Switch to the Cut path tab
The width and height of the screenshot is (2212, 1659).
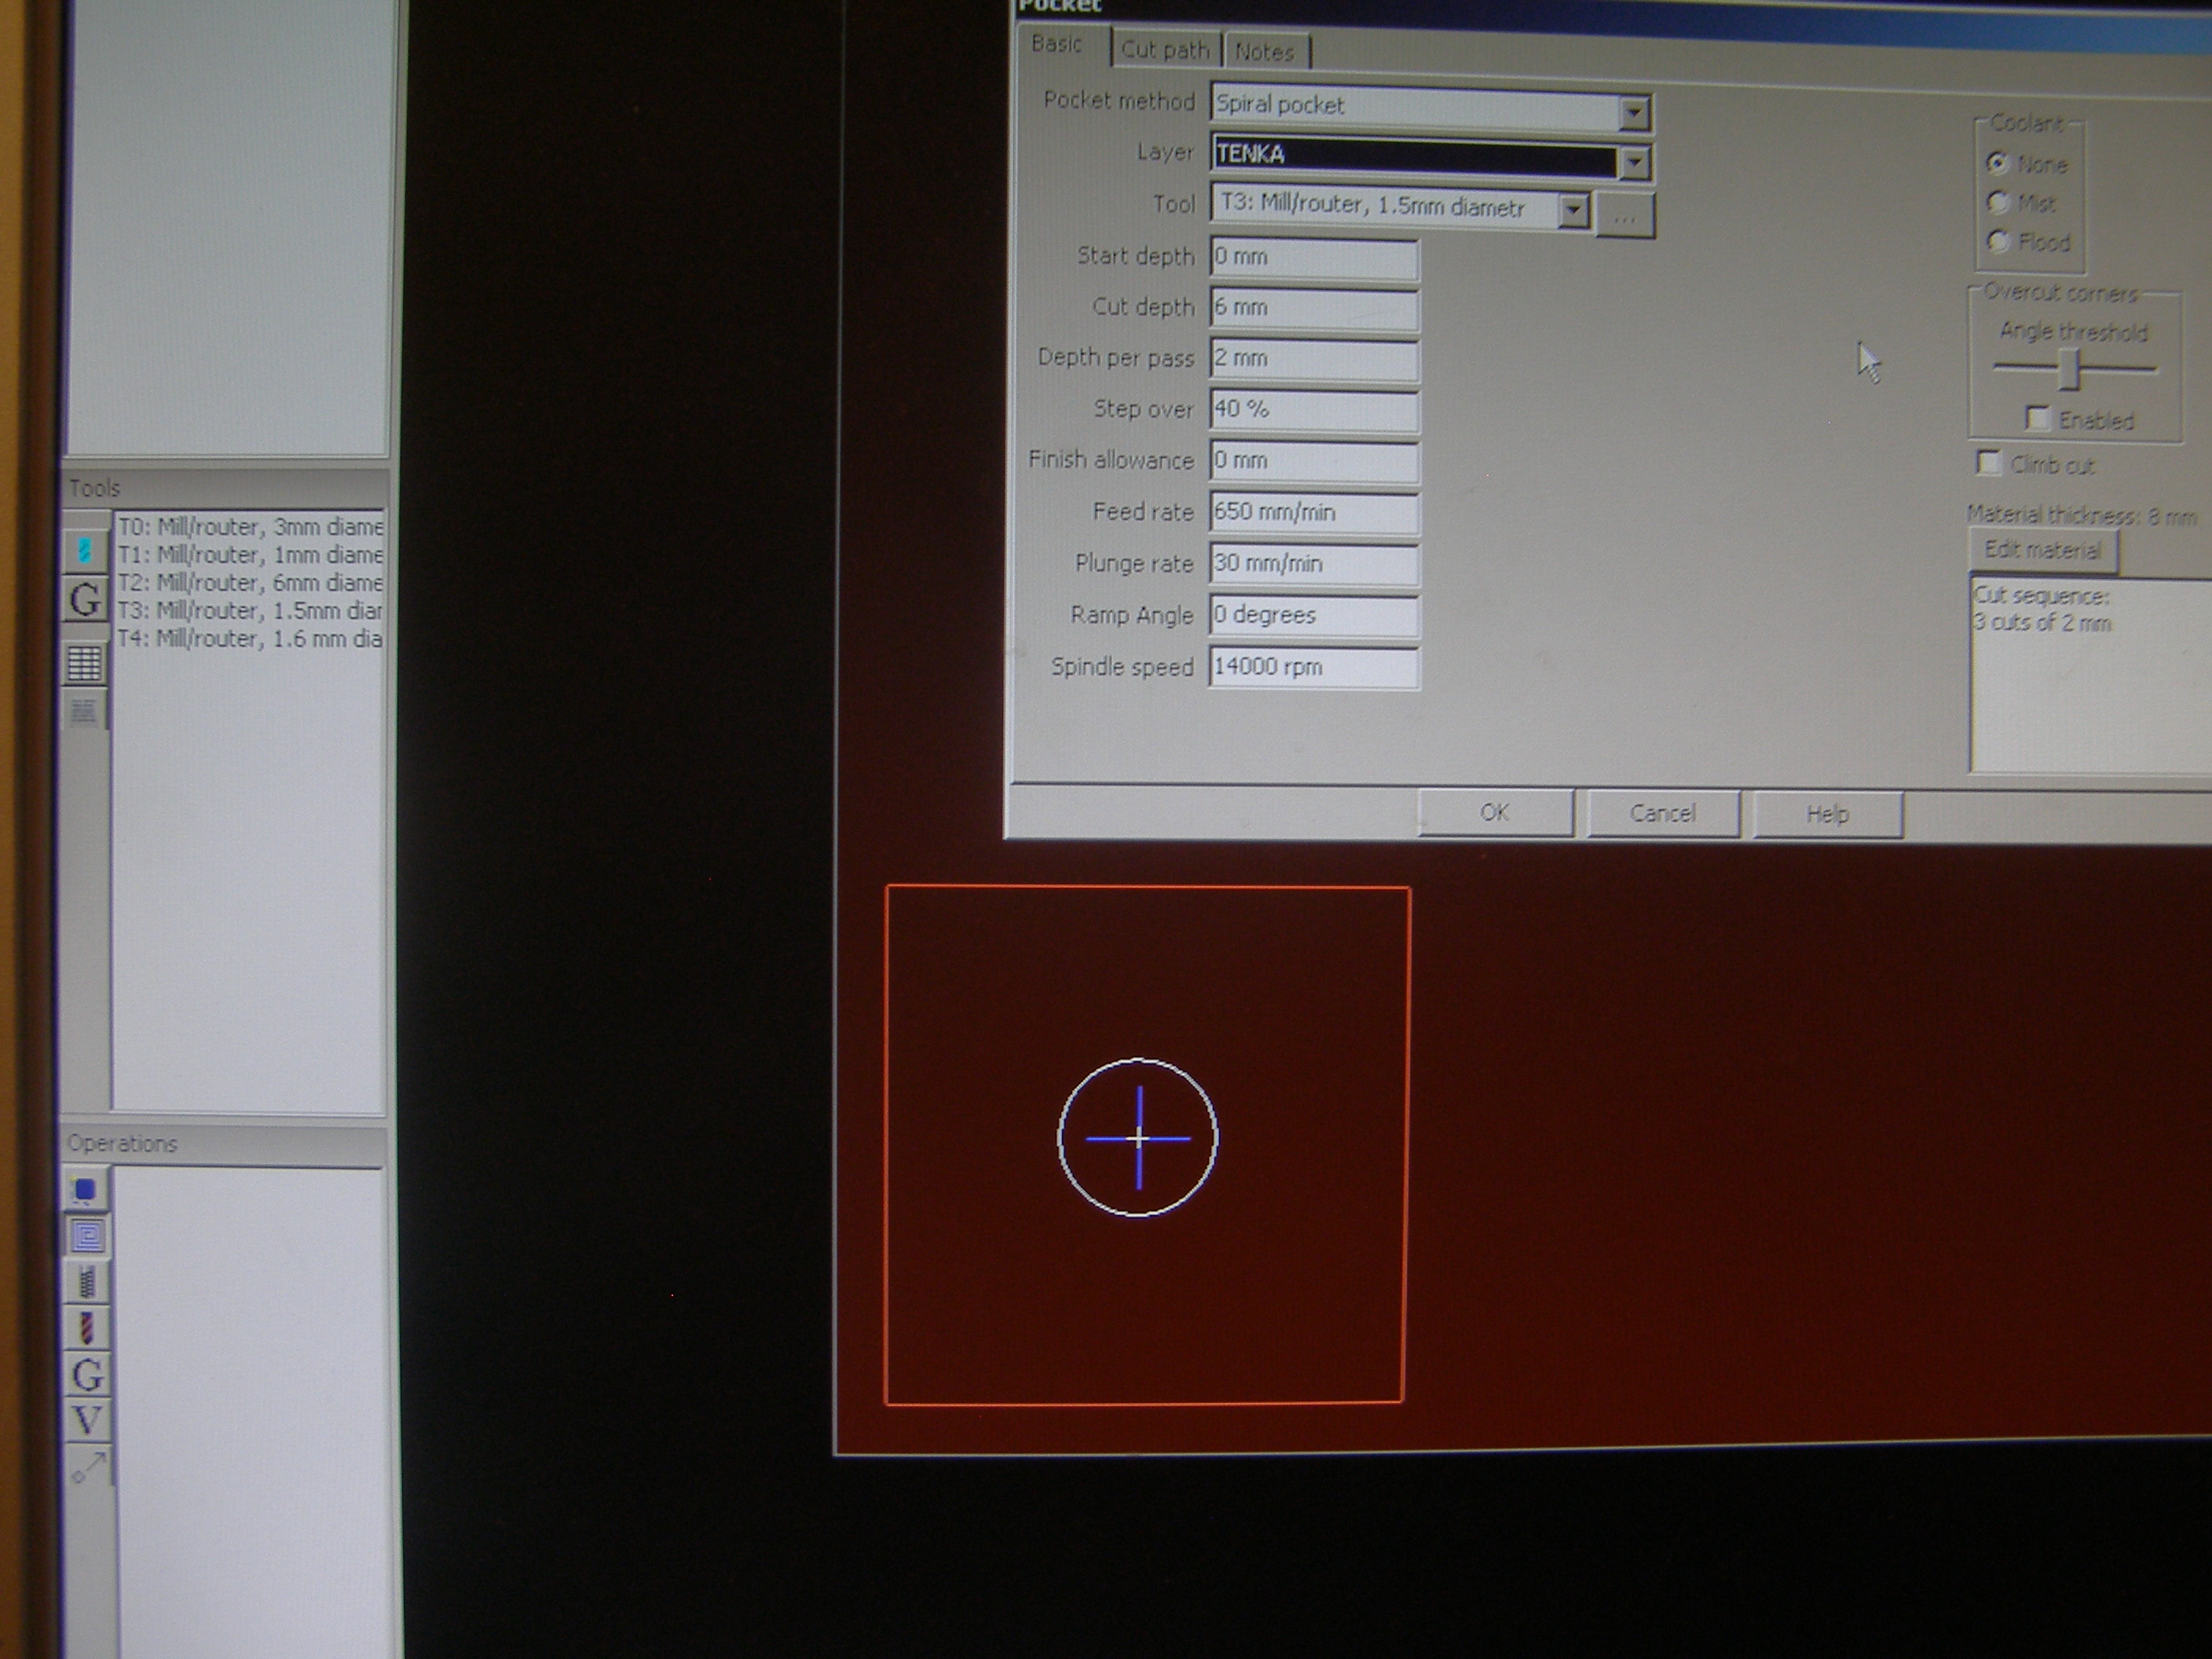(1165, 50)
